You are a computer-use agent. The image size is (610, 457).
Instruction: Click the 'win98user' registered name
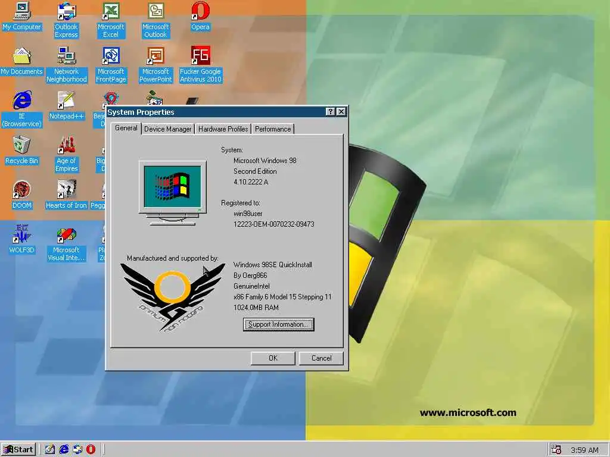pos(248,214)
